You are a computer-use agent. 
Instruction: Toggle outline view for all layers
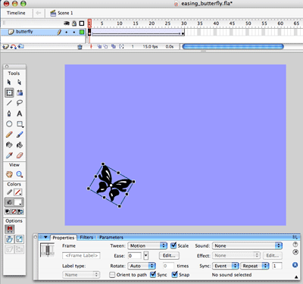pos(82,23)
